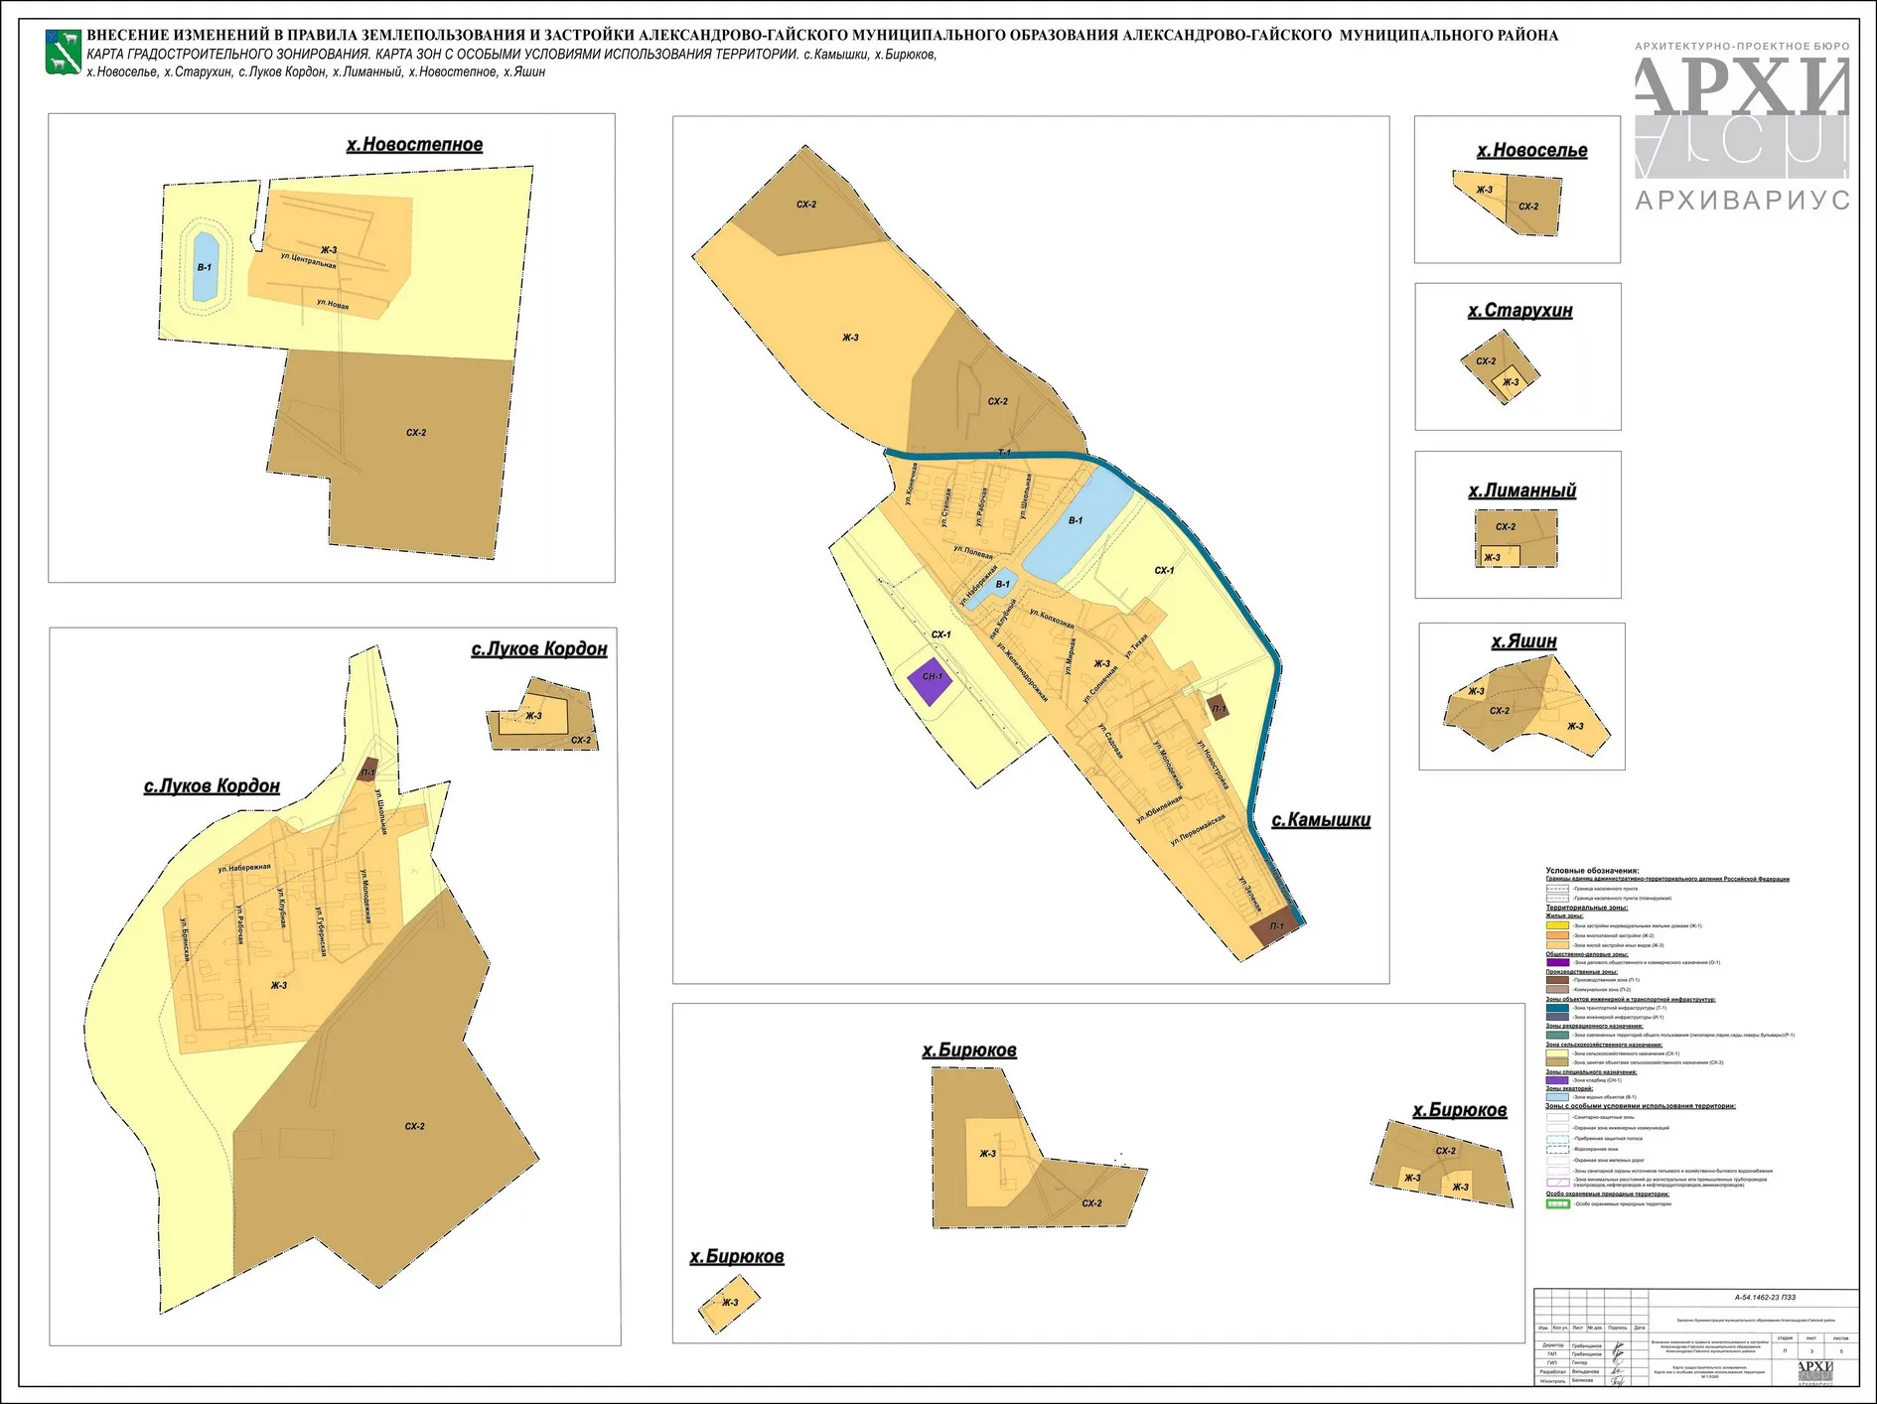The height and width of the screenshot is (1404, 1877).
Task: Click the СХ-2 zone label in х.Новостепное
Action: click(x=415, y=433)
